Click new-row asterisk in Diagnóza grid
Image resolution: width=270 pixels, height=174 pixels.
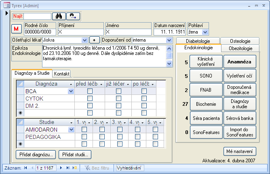20,113
